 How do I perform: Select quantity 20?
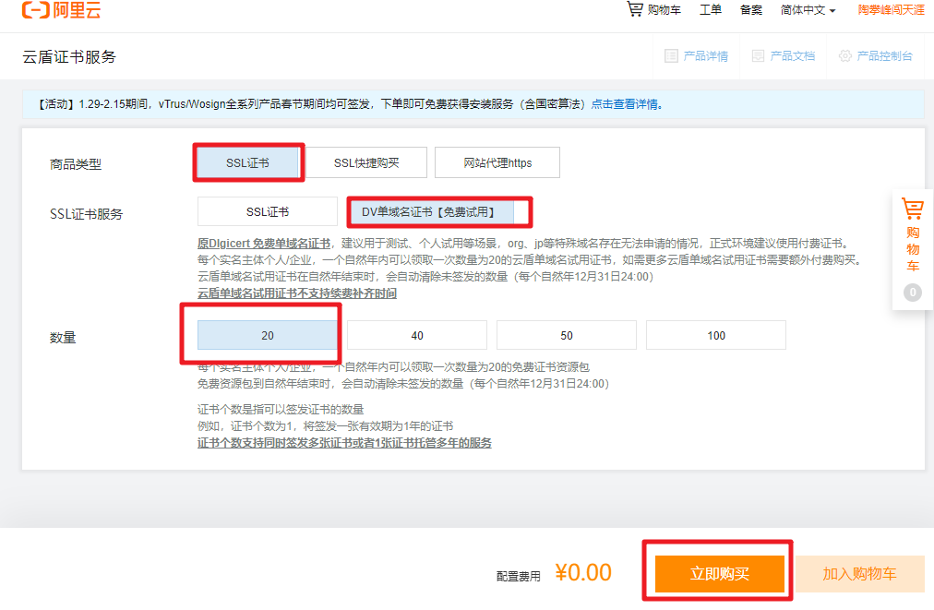(x=268, y=335)
